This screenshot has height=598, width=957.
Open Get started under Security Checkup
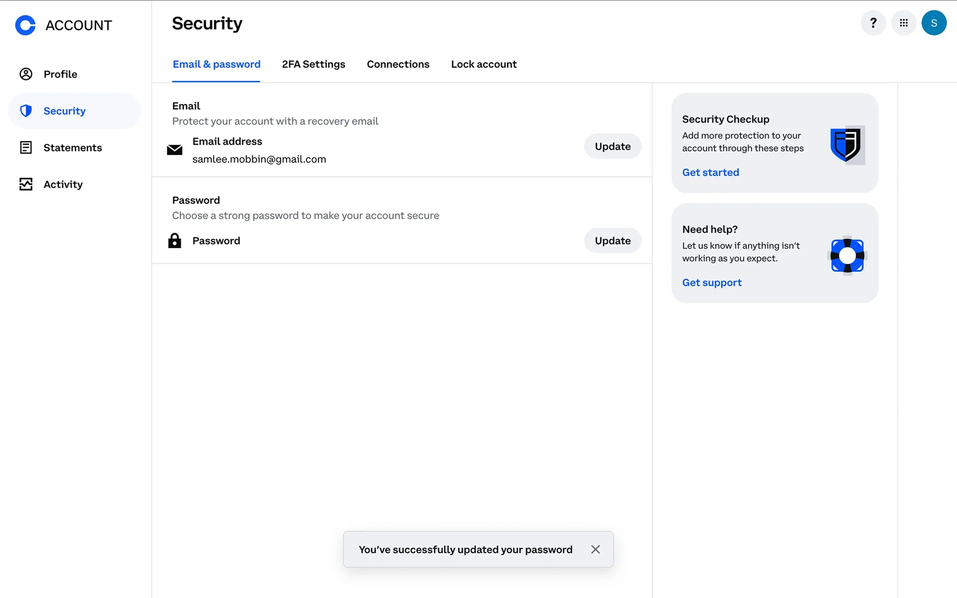(x=710, y=172)
